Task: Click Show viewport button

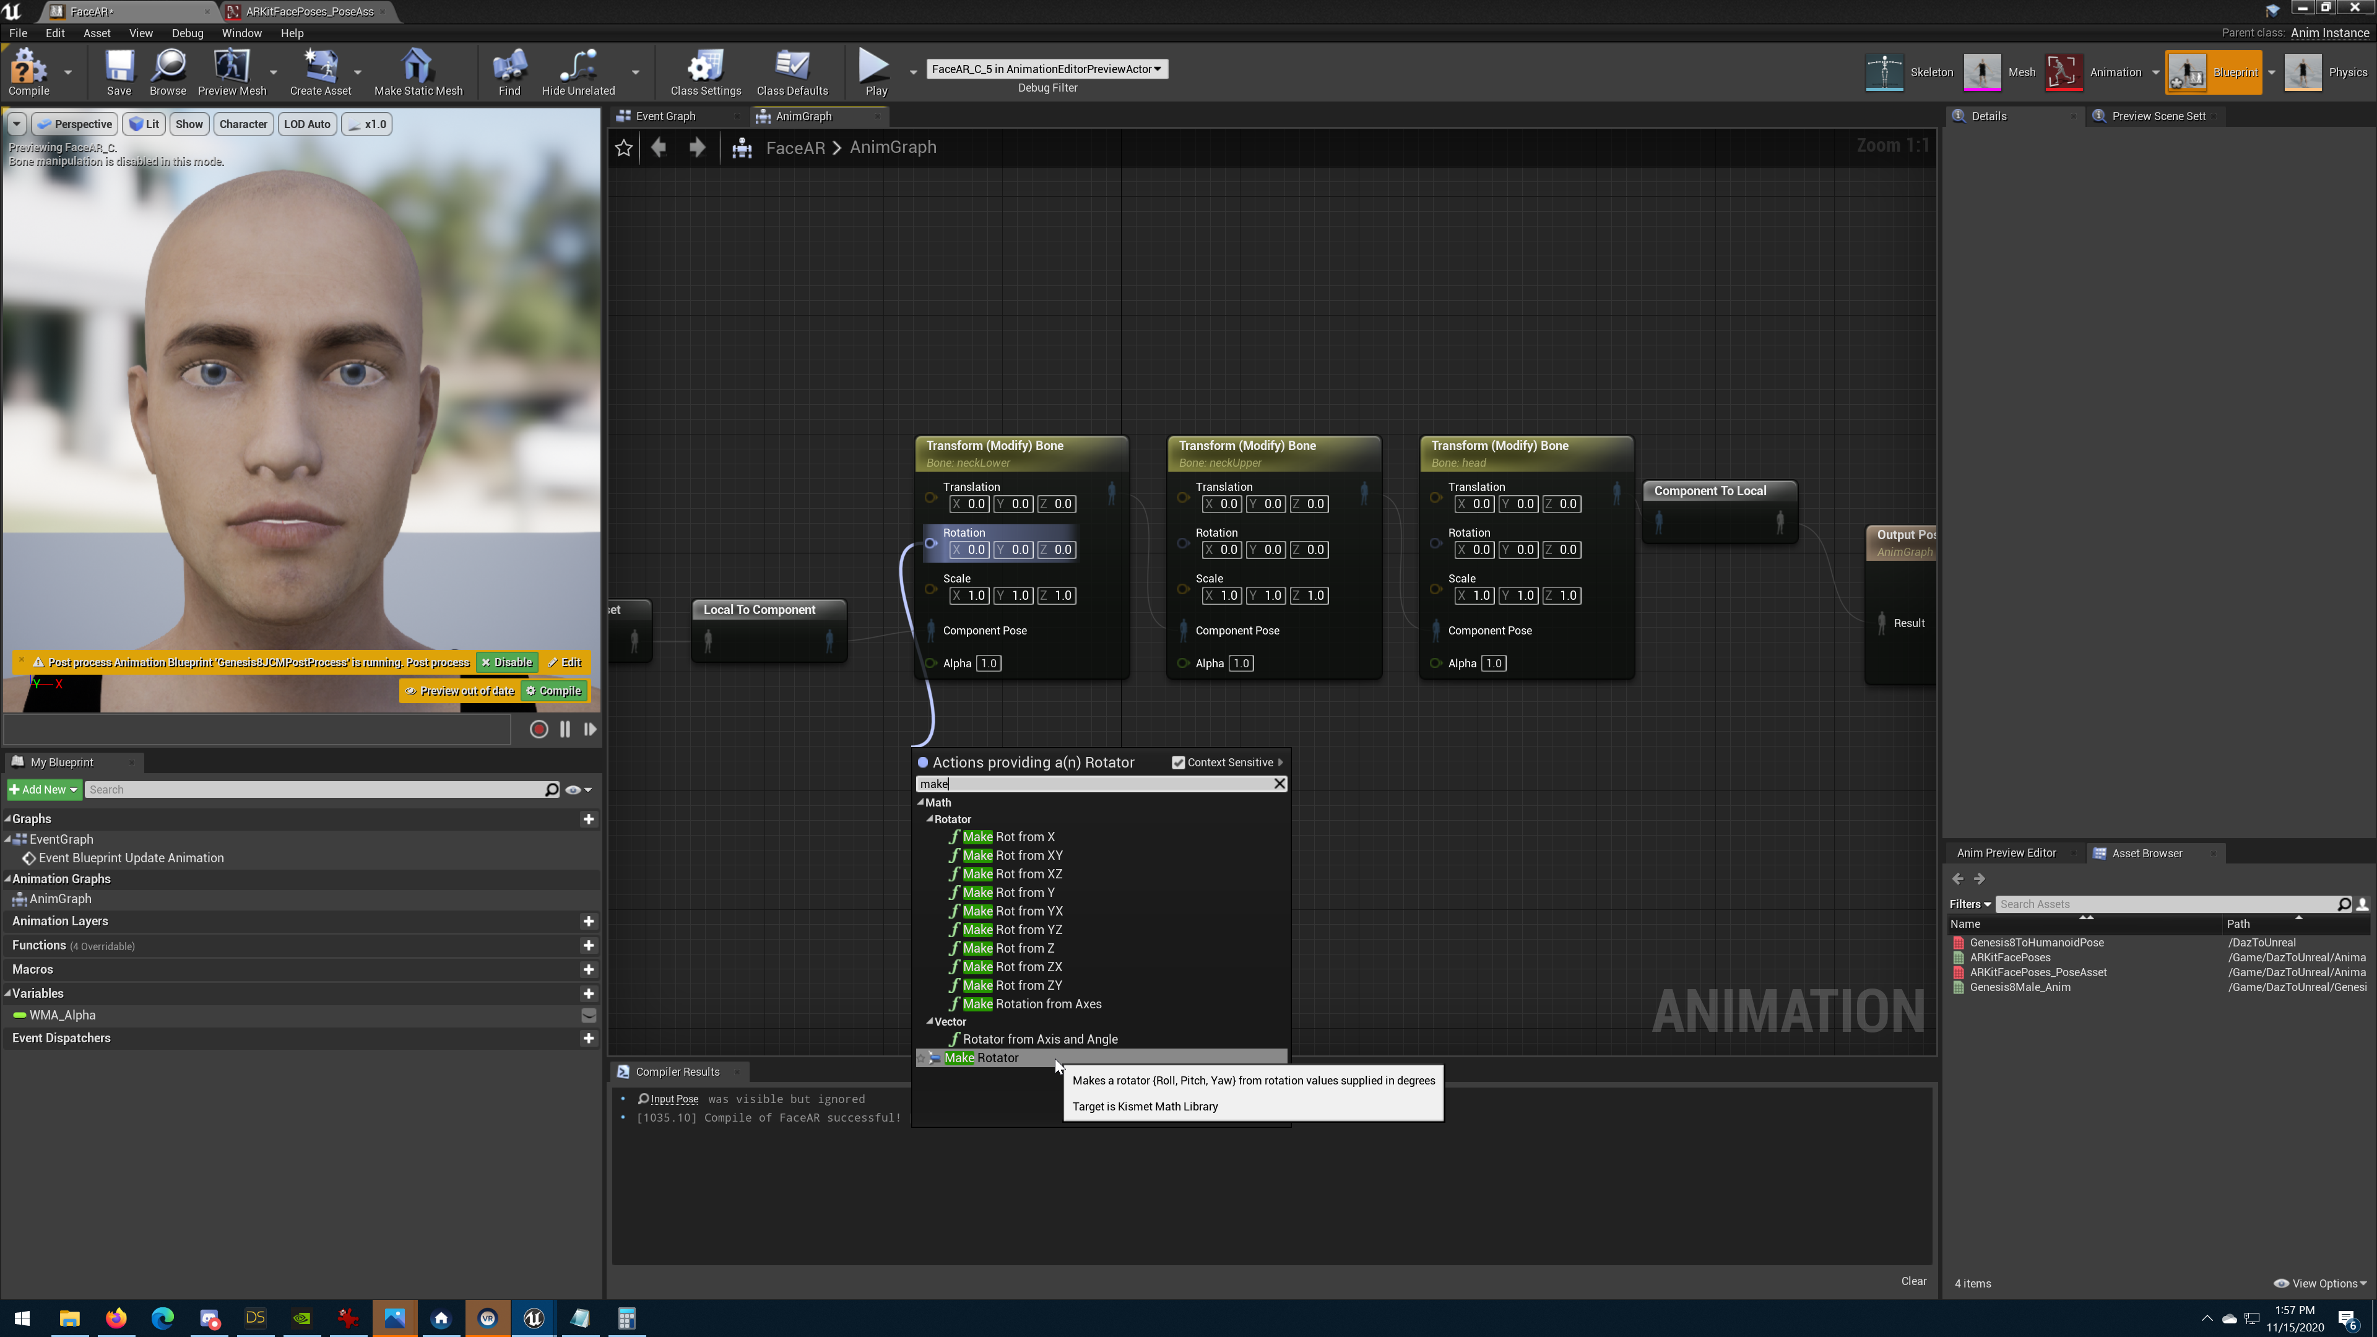Action: [189, 124]
